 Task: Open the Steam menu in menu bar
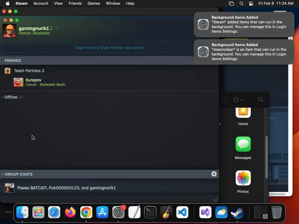[22, 3]
